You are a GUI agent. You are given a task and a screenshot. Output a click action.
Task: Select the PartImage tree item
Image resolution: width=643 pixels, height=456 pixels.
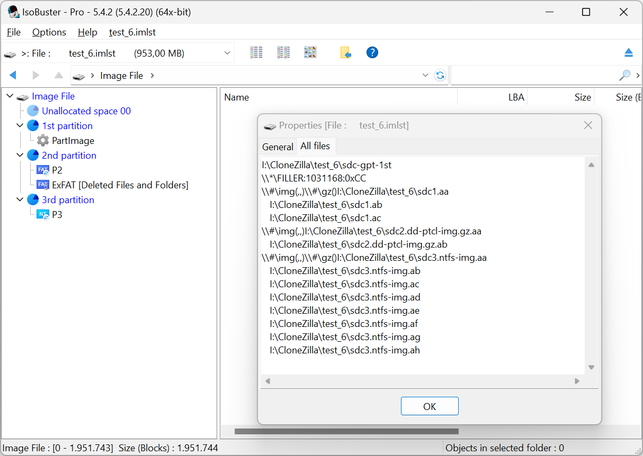[x=73, y=141]
